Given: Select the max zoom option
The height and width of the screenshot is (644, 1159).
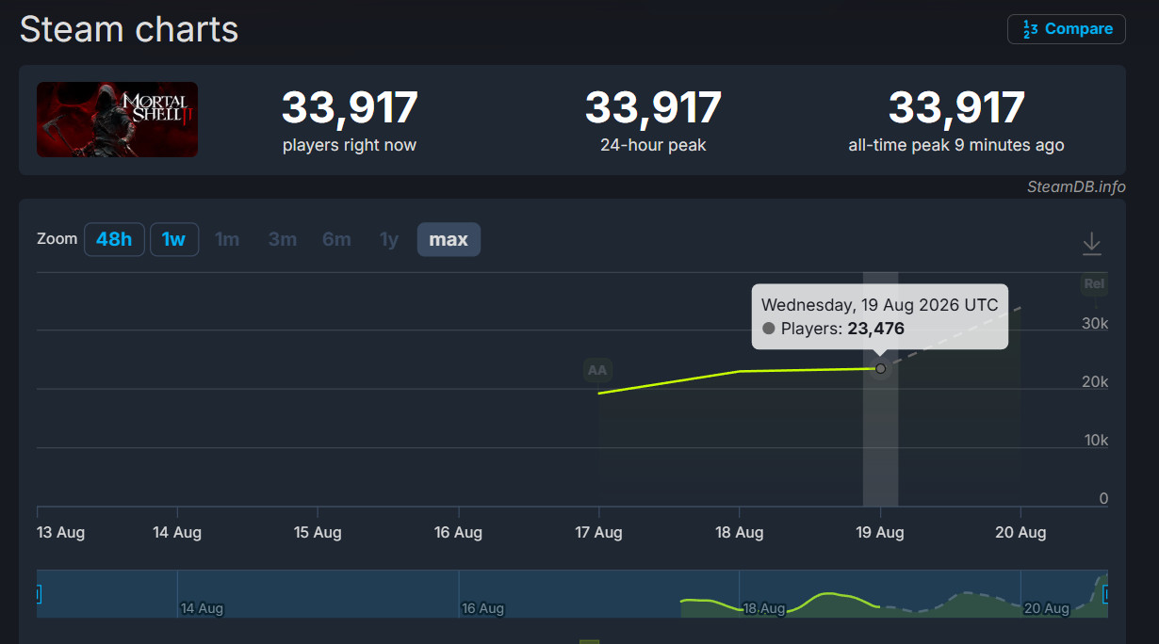Looking at the screenshot, I should (449, 239).
